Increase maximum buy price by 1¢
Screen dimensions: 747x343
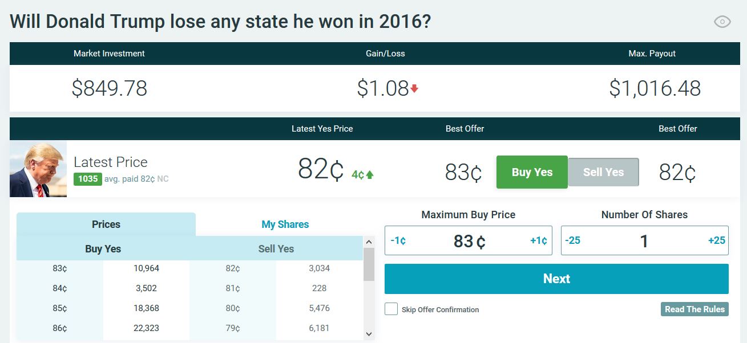point(538,240)
